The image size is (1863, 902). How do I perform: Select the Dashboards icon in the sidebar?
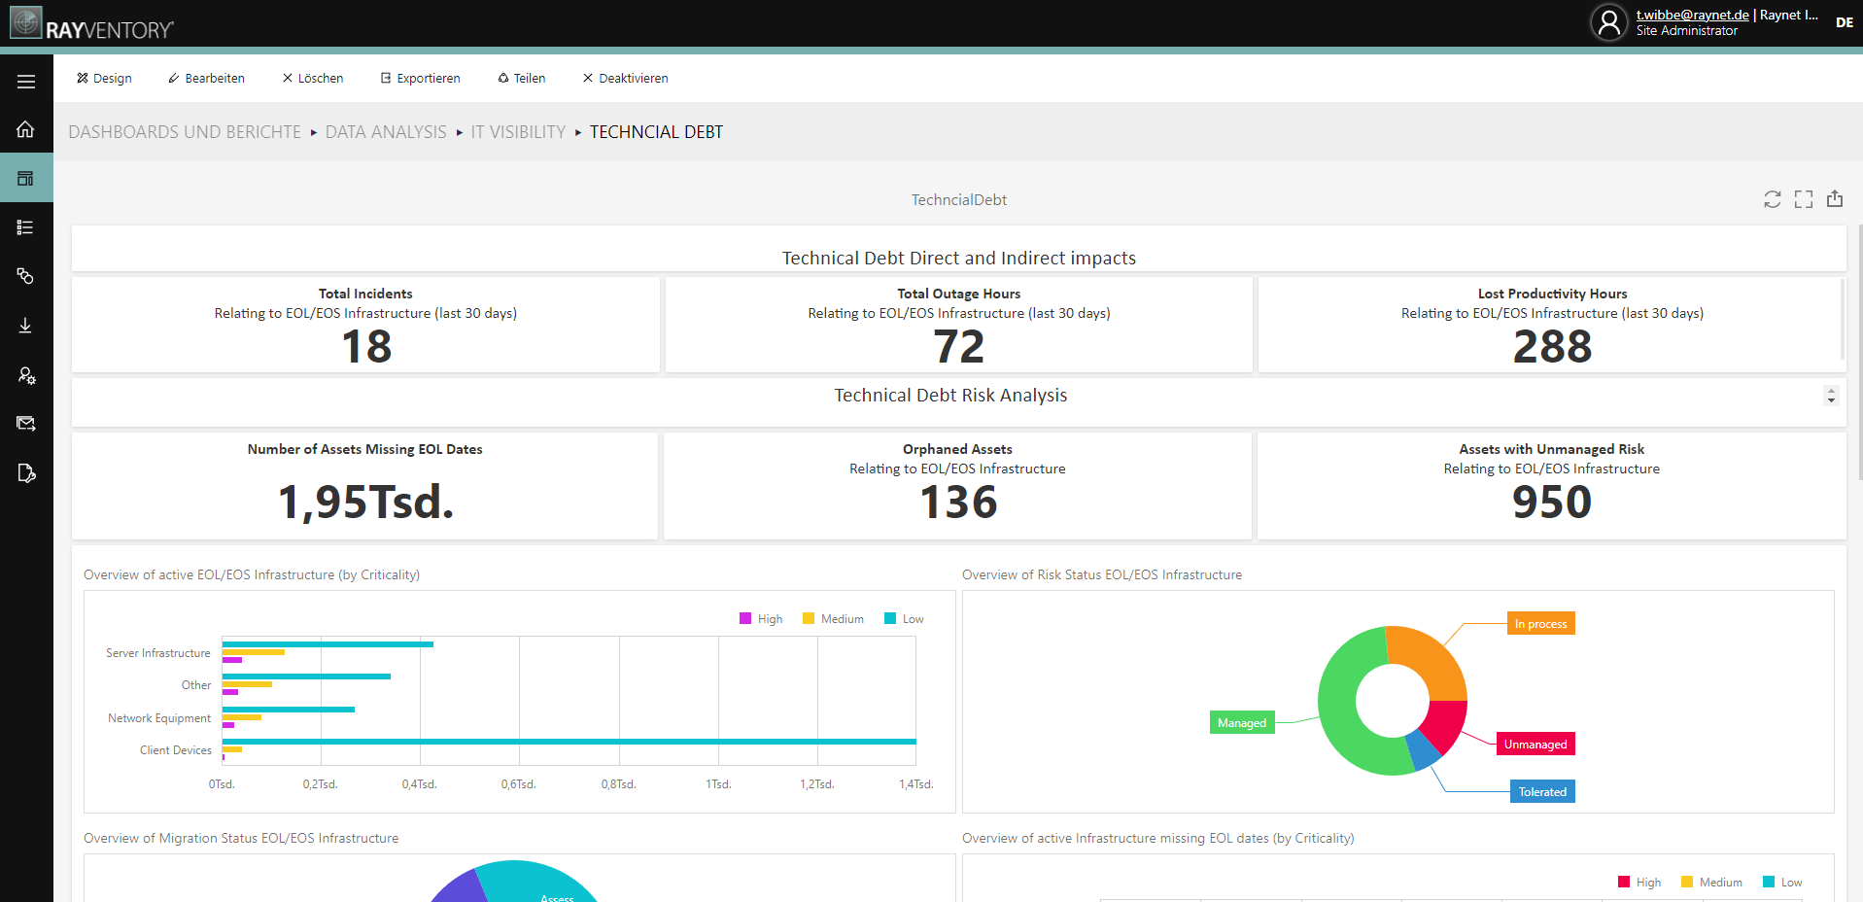(x=25, y=178)
